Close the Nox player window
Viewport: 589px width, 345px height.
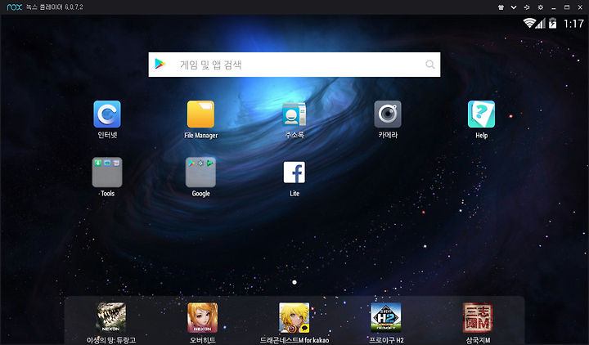pyautogui.click(x=580, y=7)
